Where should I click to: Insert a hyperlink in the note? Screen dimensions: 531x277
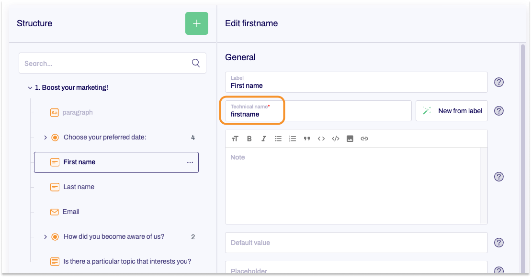tap(364, 138)
